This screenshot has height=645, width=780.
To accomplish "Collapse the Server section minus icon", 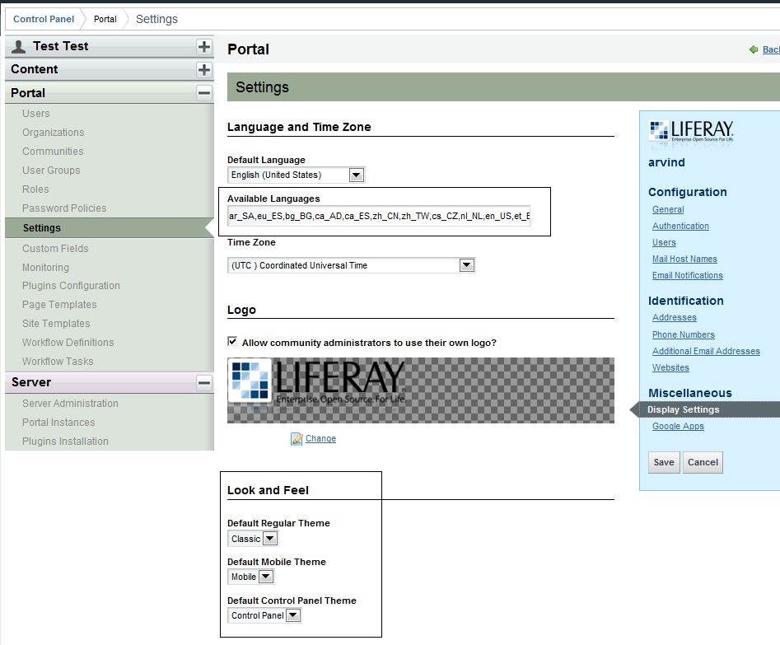I will pyautogui.click(x=204, y=382).
